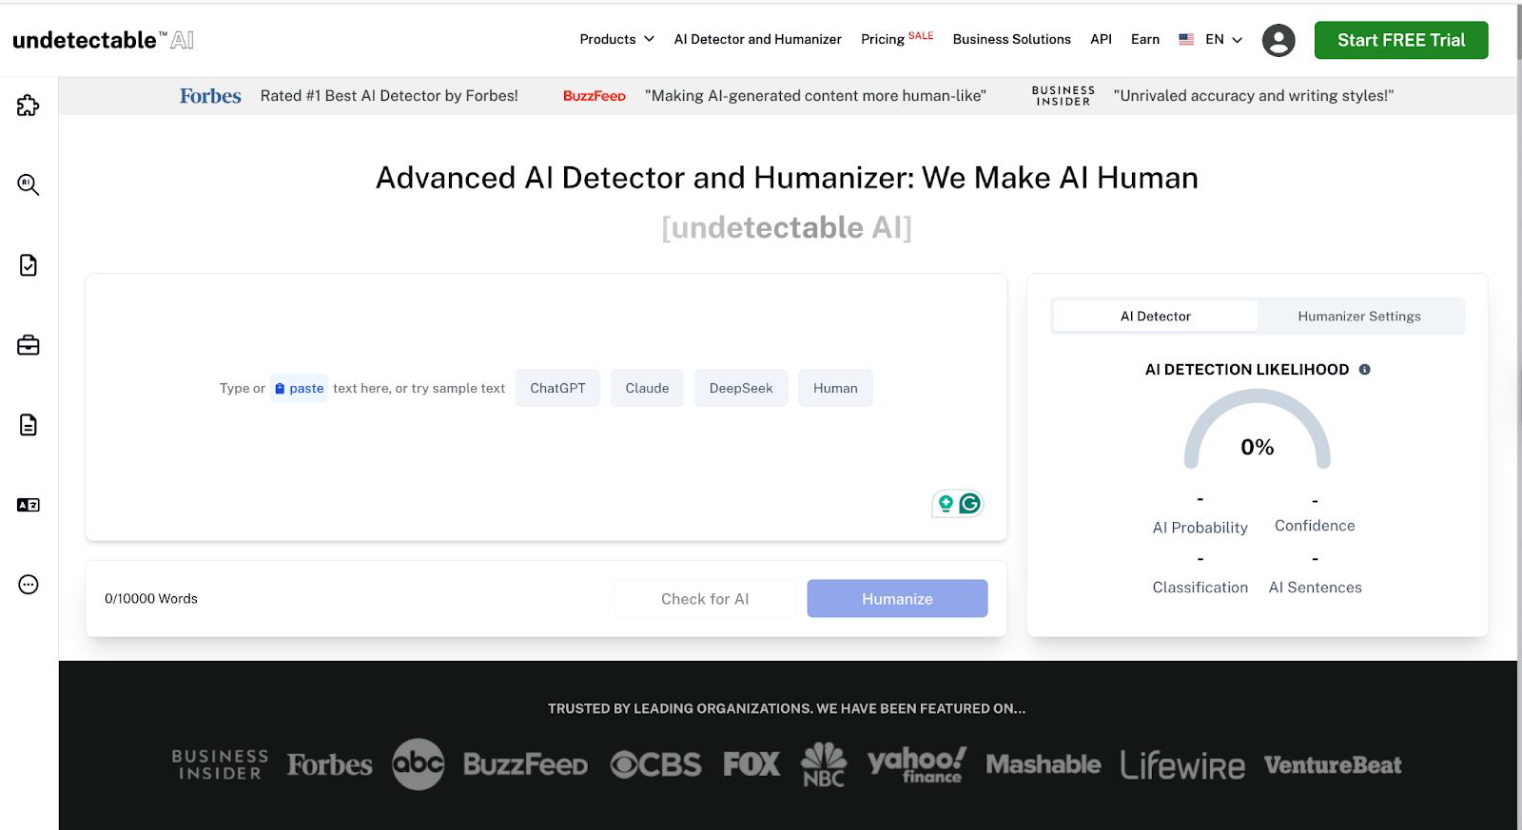This screenshot has width=1522, height=830.
Task: Click the text document sidebar icon
Action: pyautogui.click(x=29, y=425)
